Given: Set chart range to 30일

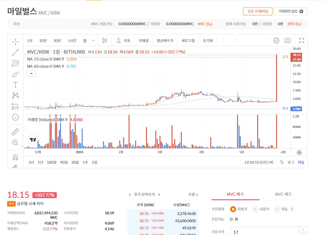Looking at the screenshot, I should coord(75,162).
